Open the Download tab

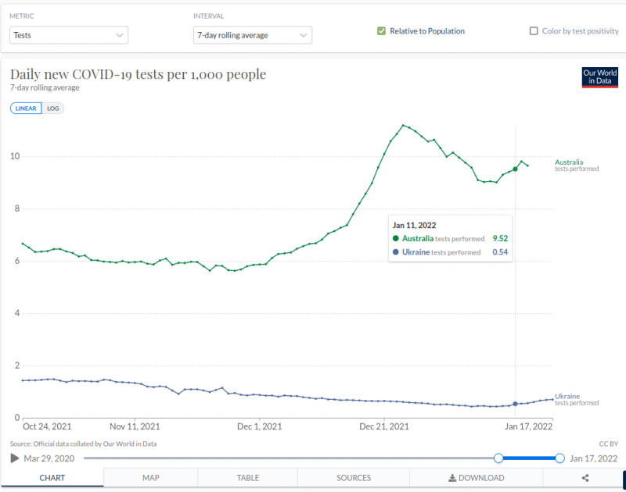(476, 478)
